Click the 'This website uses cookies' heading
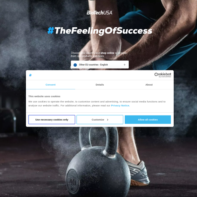The width and height of the screenshot is (197, 197). 44,96
